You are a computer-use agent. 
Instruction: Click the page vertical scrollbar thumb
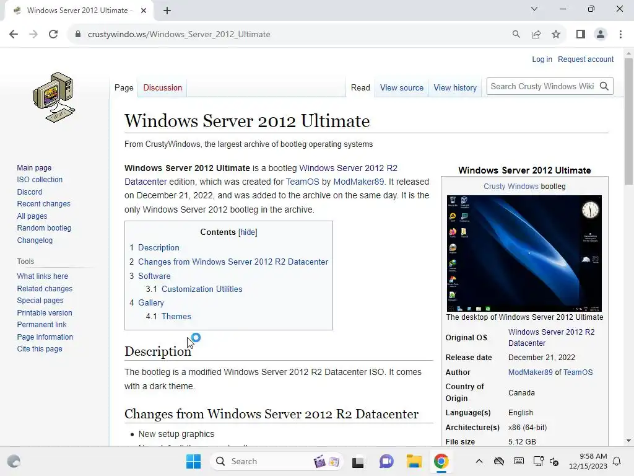click(628, 121)
